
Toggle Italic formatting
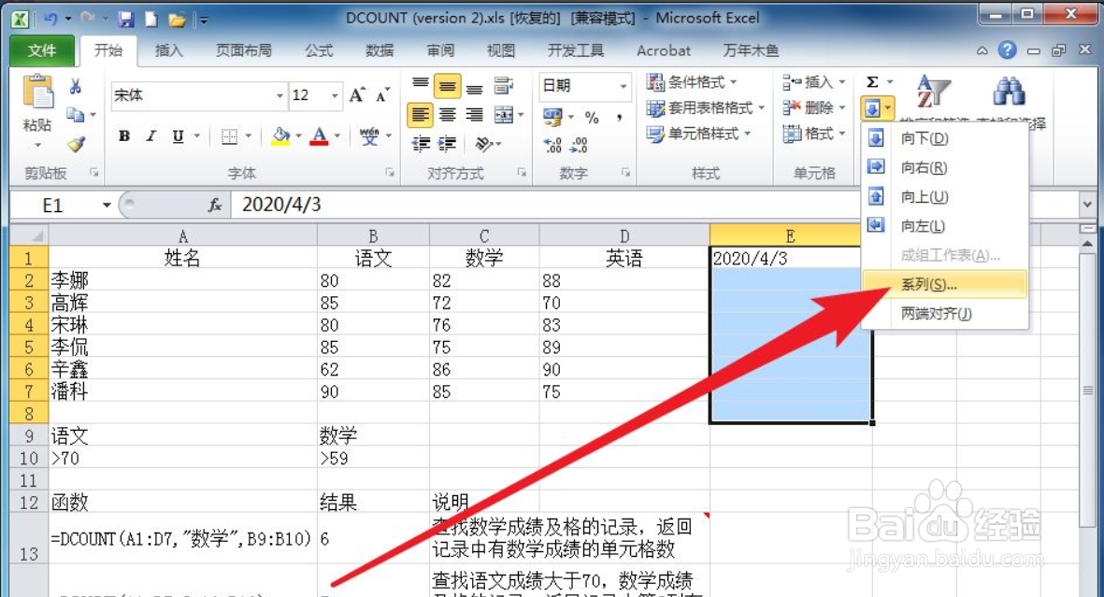tap(151, 135)
